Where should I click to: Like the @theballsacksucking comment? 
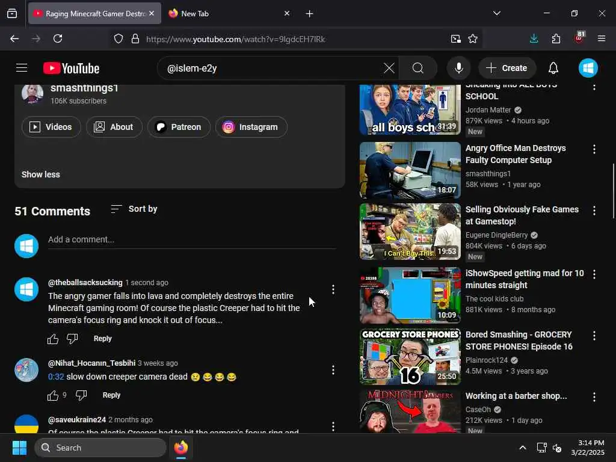pyautogui.click(x=53, y=339)
